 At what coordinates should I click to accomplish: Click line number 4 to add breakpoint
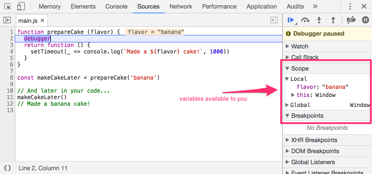(11, 51)
